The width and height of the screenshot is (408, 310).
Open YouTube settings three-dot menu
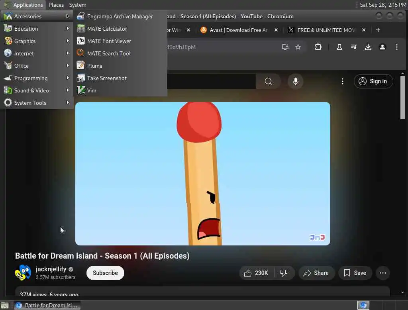pos(342,81)
